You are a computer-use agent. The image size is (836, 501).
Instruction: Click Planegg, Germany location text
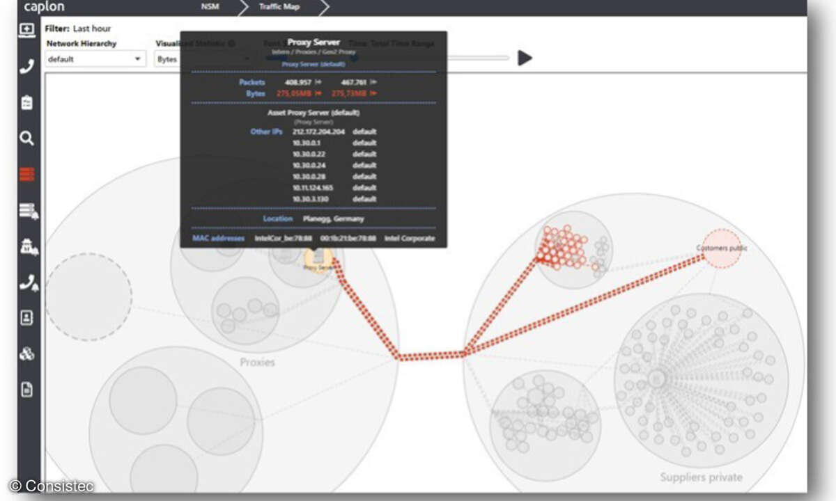coord(333,218)
